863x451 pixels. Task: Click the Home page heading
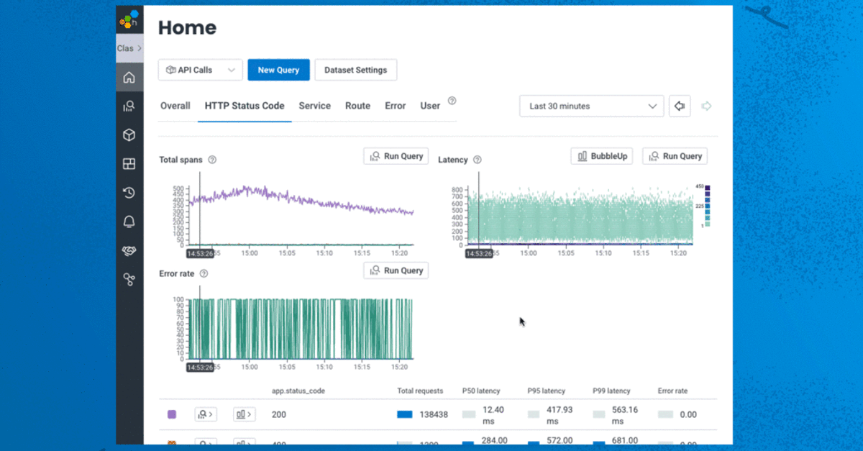click(x=187, y=28)
